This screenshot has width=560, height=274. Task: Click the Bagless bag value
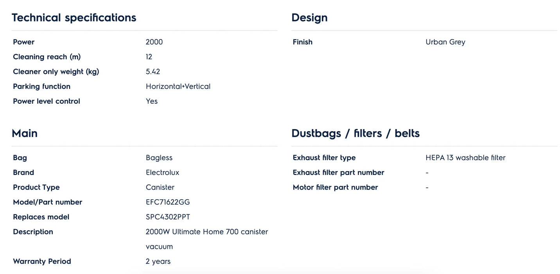159,158
